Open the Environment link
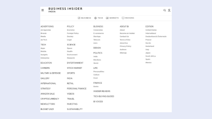Image resolution: width=212 pixels, height=119 pixels. pos(72,55)
